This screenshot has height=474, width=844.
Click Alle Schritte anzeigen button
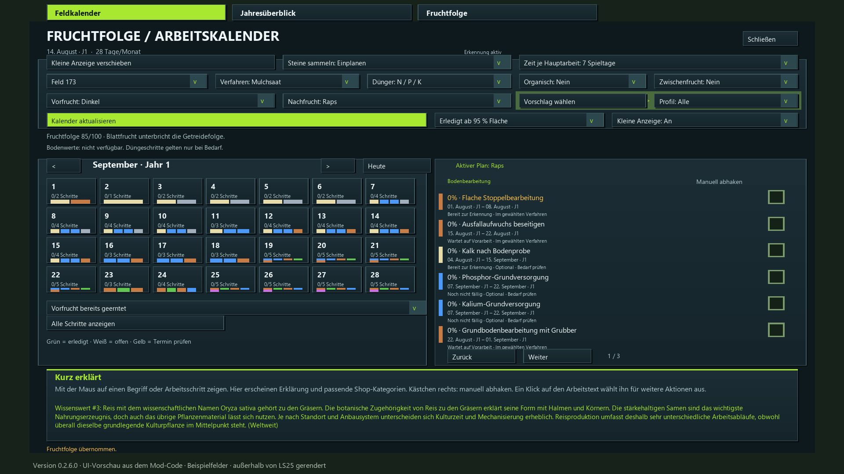pyautogui.click(x=135, y=323)
